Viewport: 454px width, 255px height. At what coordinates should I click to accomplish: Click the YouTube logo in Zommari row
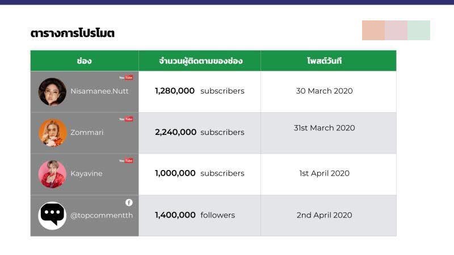[x=126, y=119]
